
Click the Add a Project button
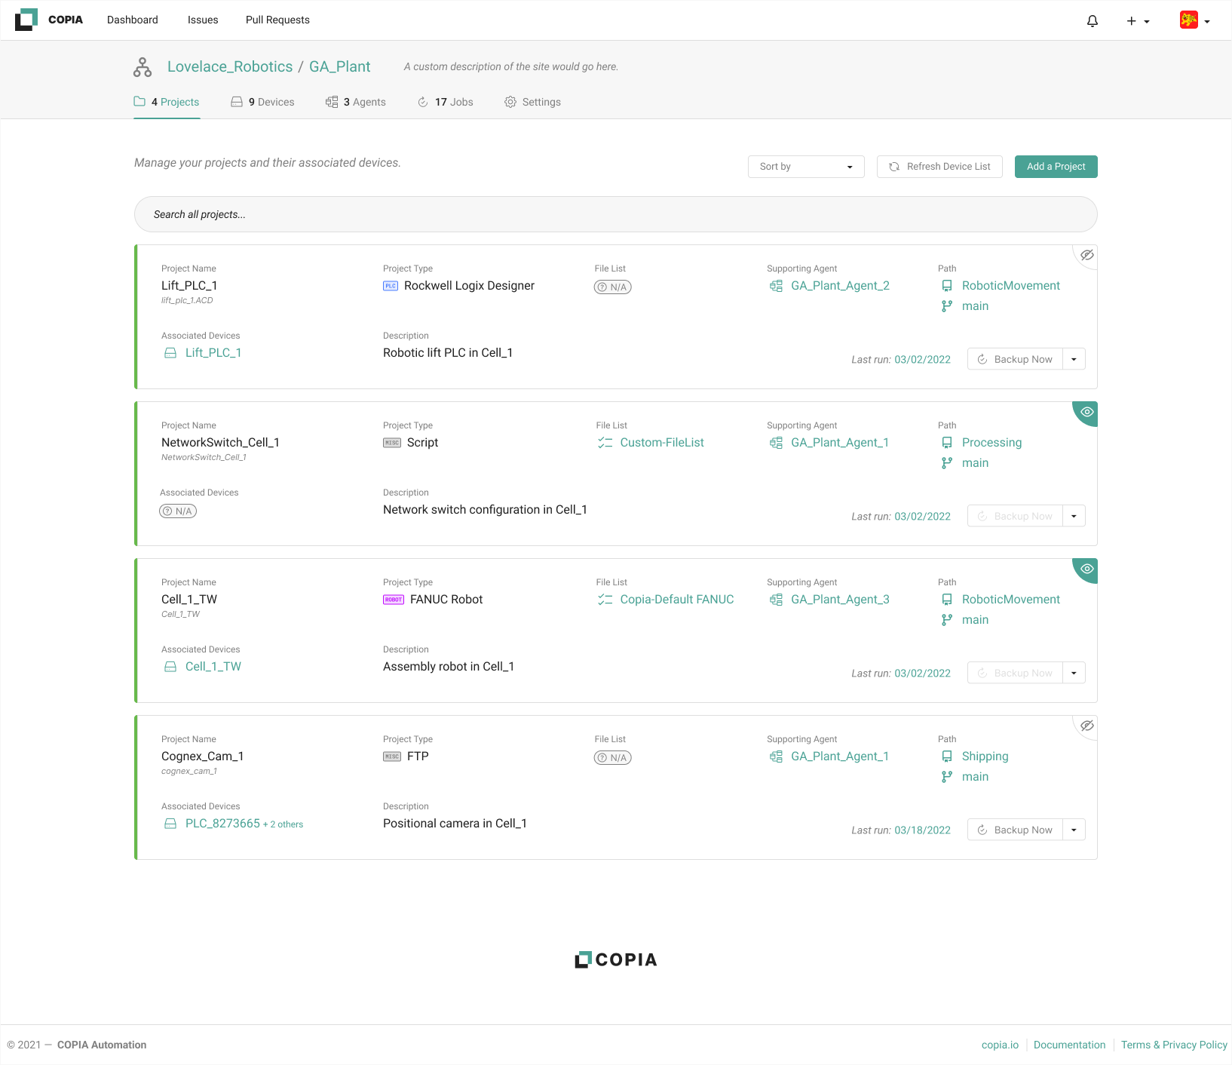(x=1056, y=166)
